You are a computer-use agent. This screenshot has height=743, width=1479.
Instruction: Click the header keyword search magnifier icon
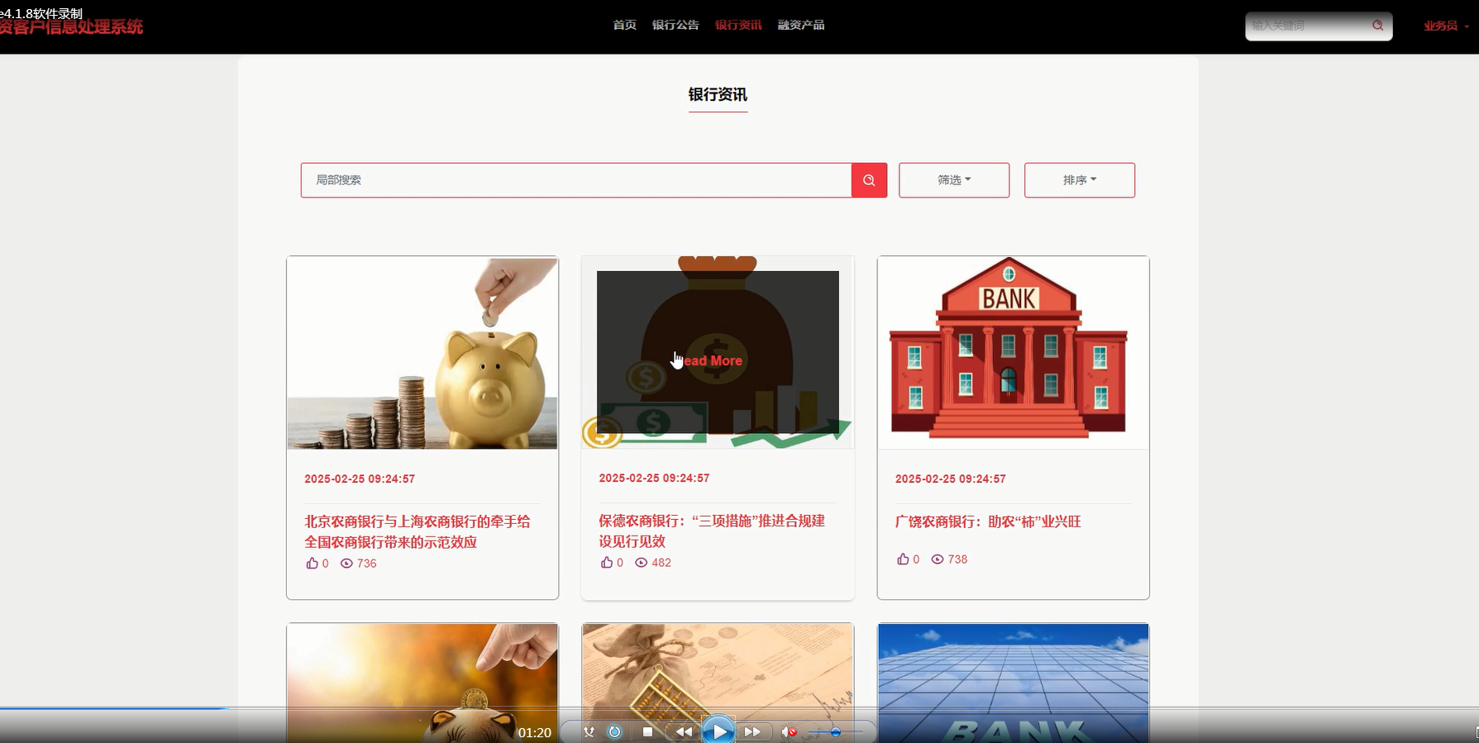(x=1377, y=26)
